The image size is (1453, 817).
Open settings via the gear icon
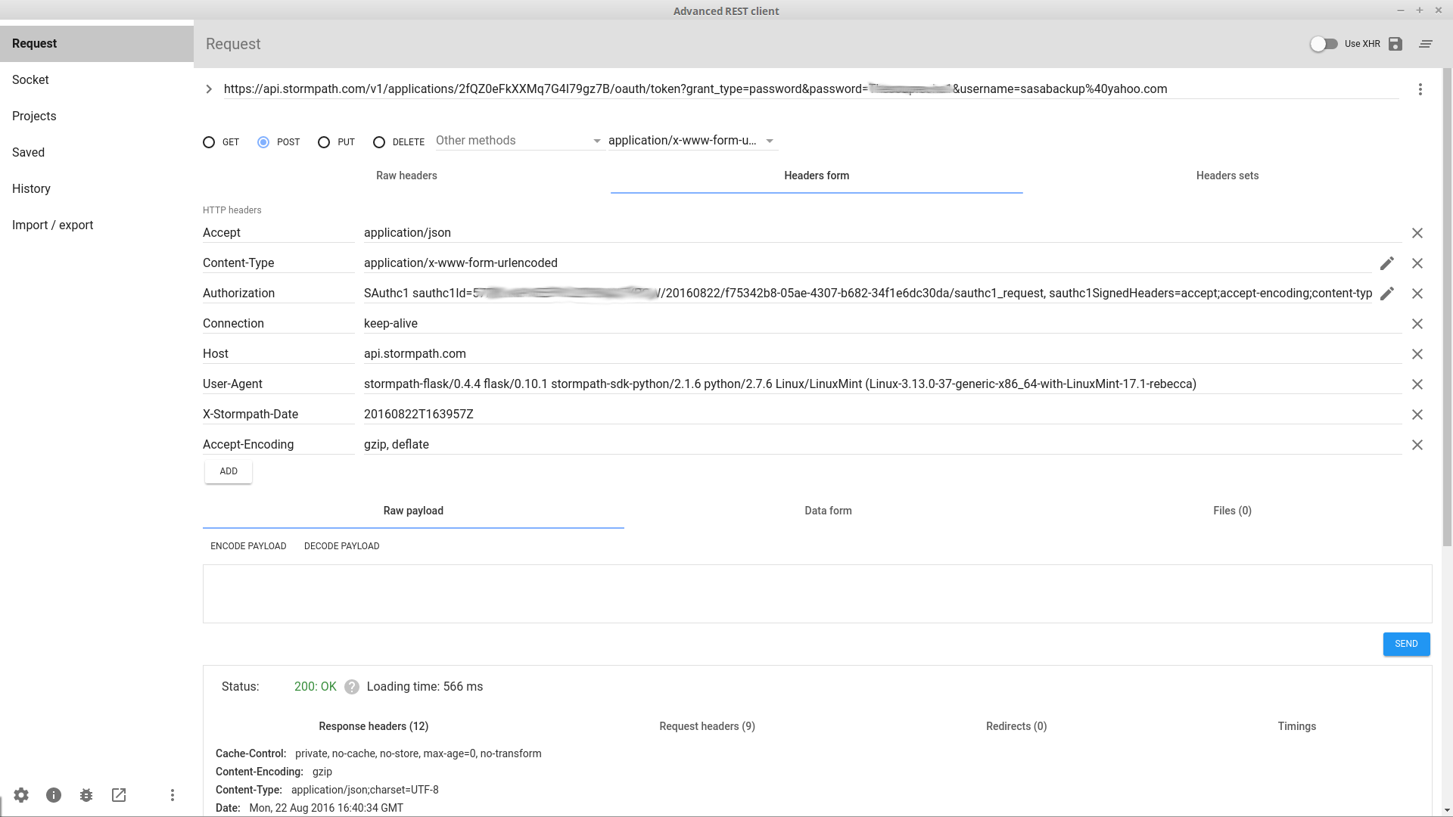click(x=21, y=795)
